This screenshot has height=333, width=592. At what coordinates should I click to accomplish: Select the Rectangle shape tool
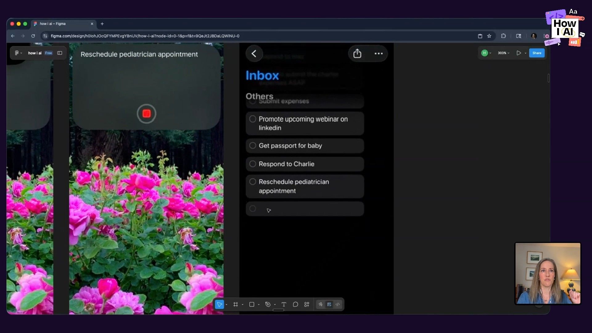point(252,304)
